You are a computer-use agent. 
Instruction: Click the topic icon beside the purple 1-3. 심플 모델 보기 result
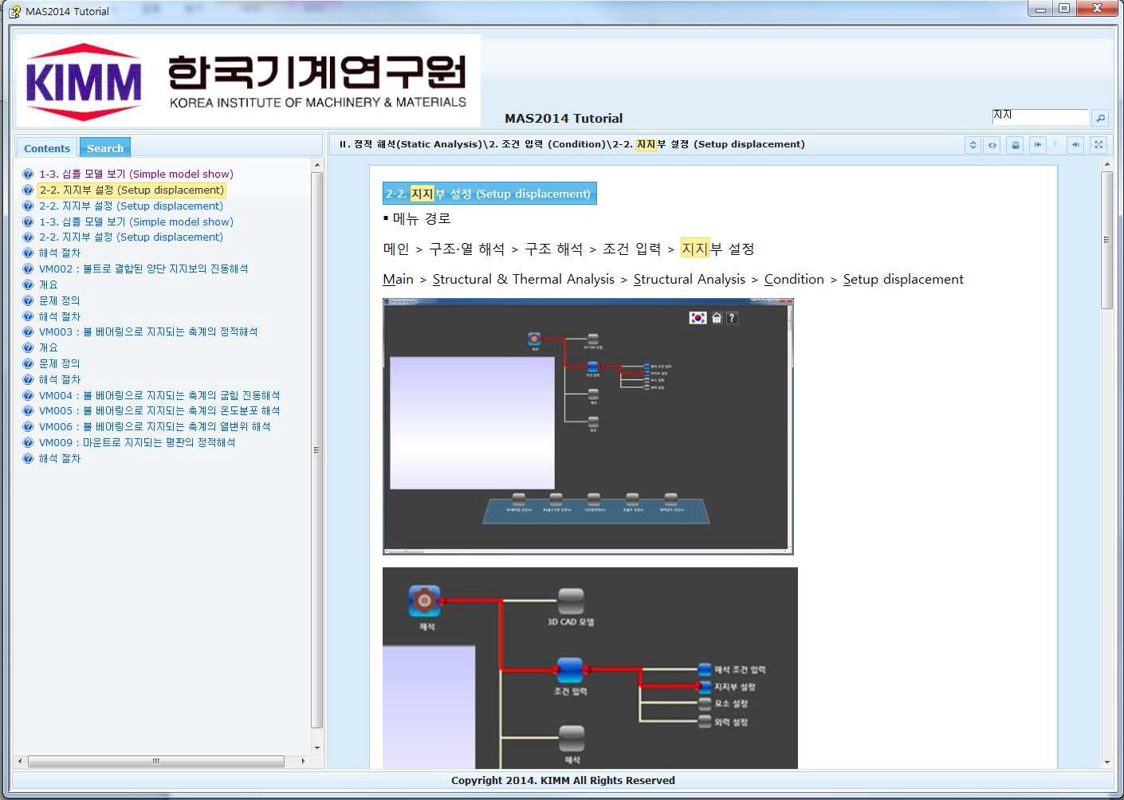(28, 174)
